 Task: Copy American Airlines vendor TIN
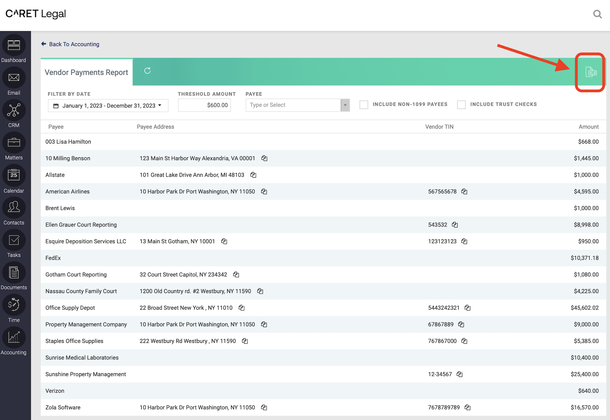pyautogui.click(x=464, y=191)
